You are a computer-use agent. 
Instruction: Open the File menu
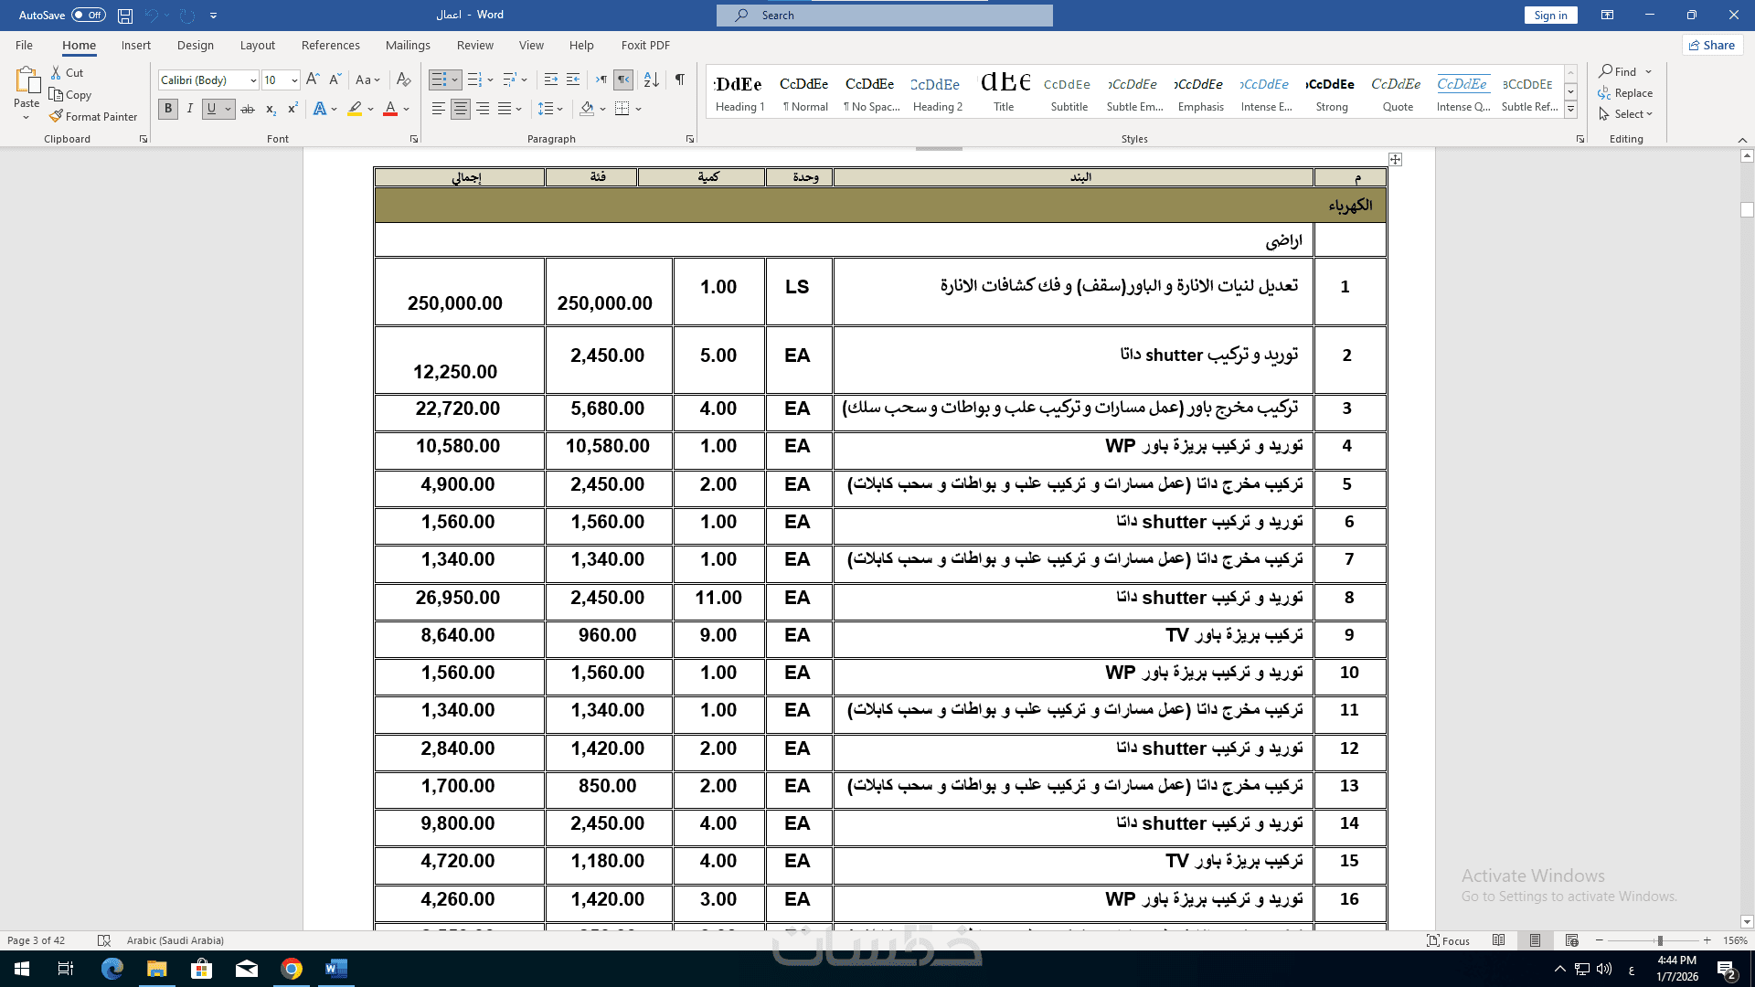25,46
